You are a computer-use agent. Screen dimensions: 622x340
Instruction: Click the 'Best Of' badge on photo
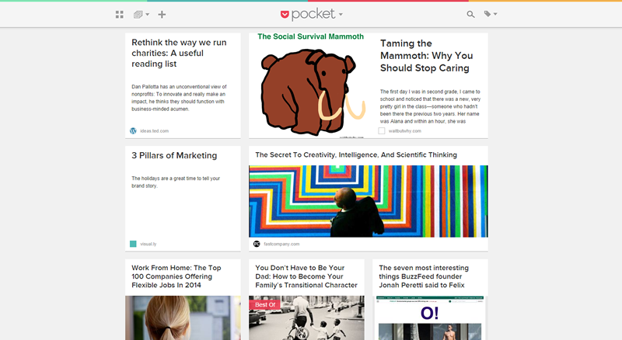[260, 305]
